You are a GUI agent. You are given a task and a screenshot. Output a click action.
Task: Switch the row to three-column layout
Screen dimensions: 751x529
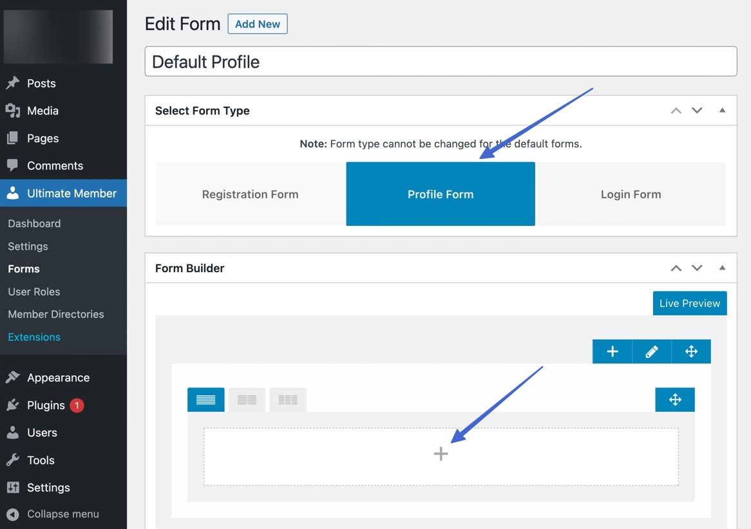[288, 399]
